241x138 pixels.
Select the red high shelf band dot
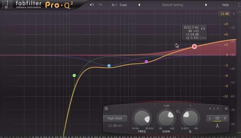[194, 47]
